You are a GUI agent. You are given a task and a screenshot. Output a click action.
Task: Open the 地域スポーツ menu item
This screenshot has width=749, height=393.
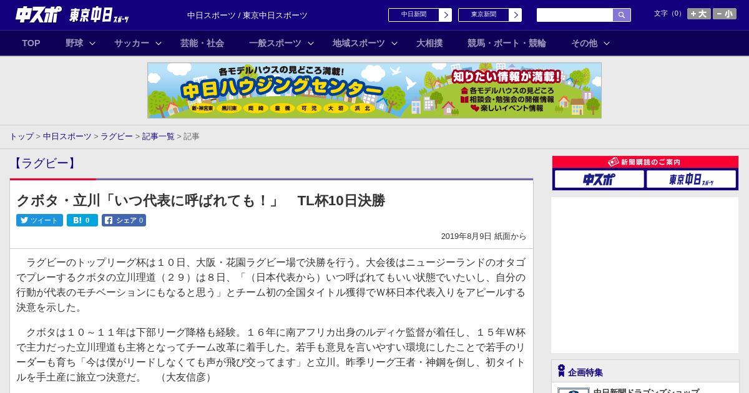click(x=359, y=43)
